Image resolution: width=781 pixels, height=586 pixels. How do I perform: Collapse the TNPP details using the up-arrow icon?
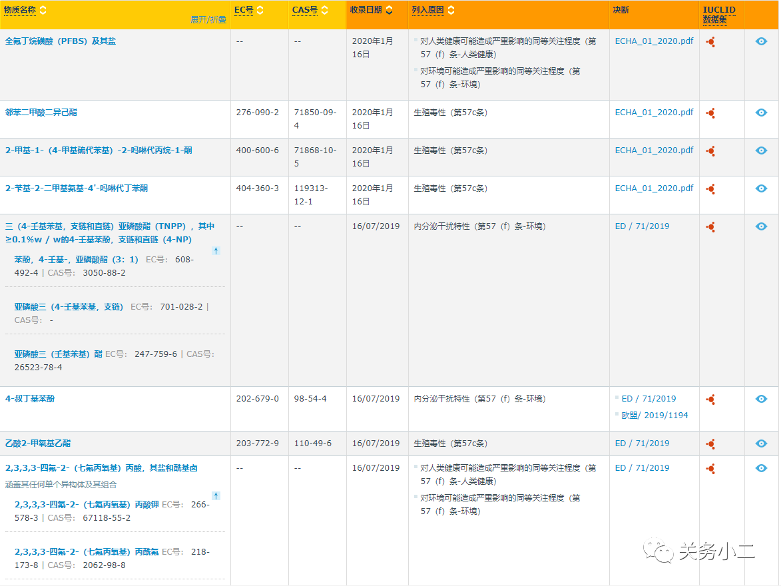(x=215, y=251)
